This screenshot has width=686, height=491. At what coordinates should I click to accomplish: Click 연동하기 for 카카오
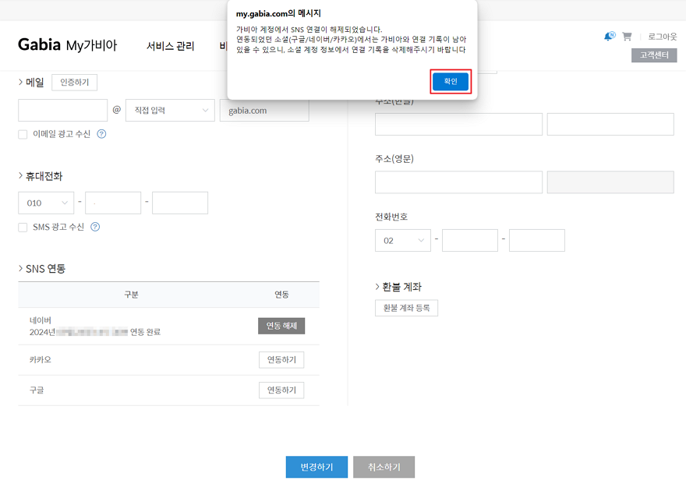281,360
